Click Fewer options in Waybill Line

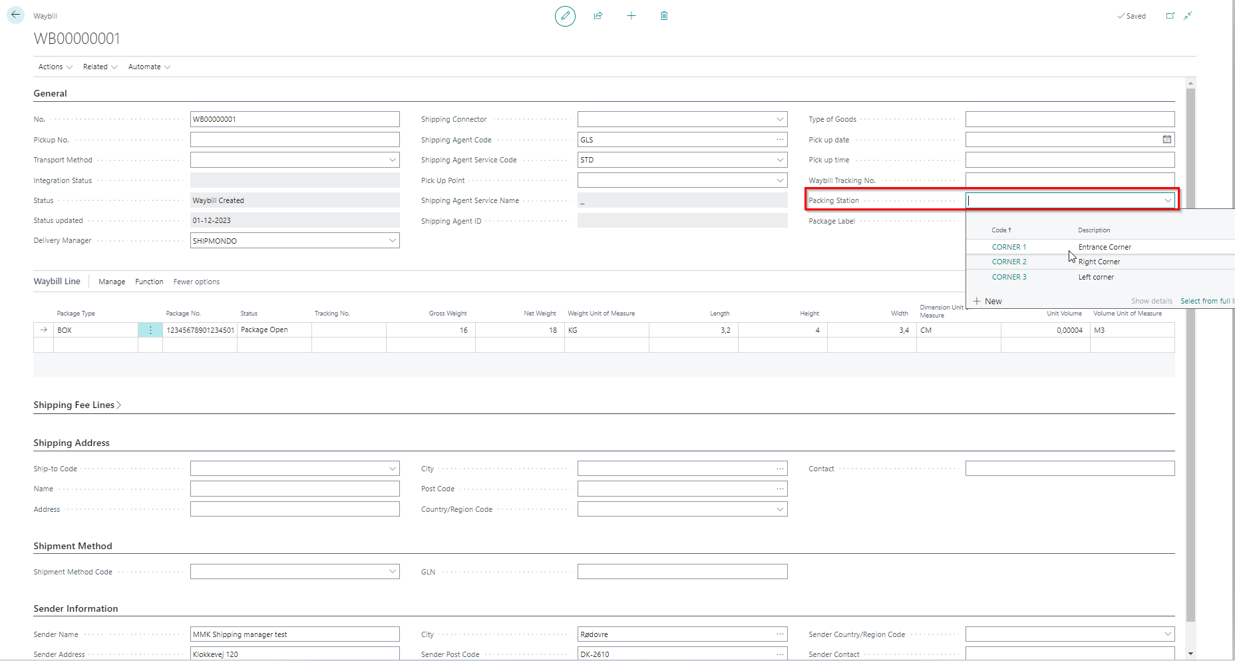coord(196,282)
